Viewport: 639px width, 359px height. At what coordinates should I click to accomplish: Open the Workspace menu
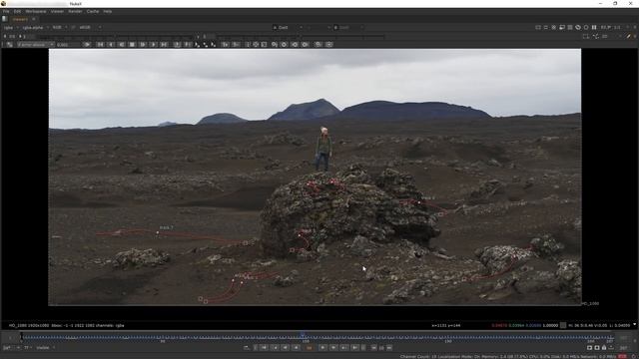[x=36, y=11]
